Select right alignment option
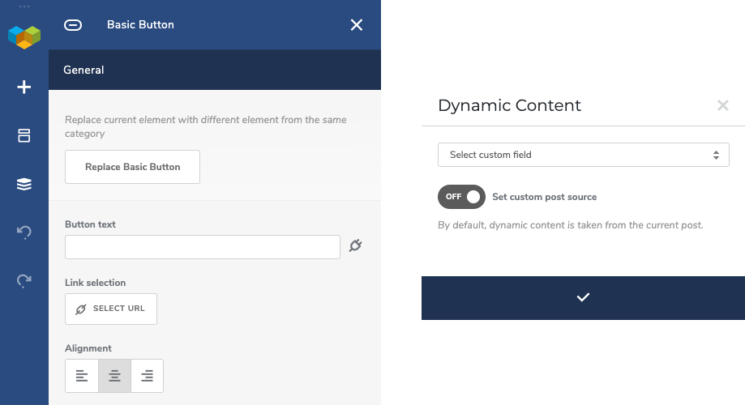 (x=148, y=376)
